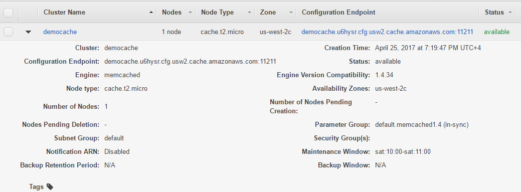Collapse the democache row details
This screenshot has height=192, width=521.
coord(28,32)
